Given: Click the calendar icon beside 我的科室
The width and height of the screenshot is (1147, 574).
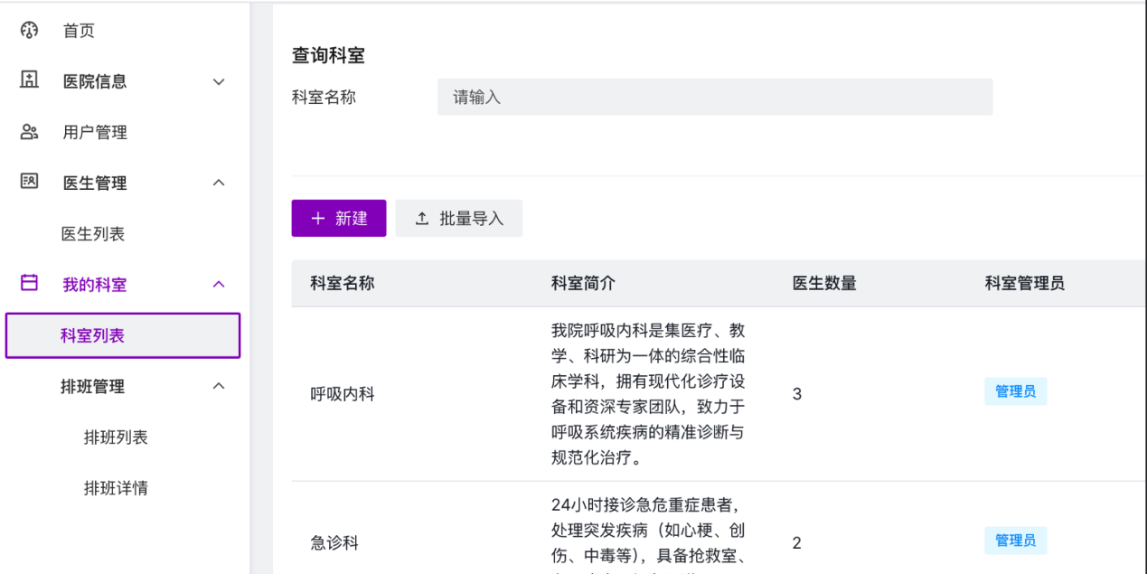Looking at the screenshot, I should pyautogui.click(x=29, y=284).
